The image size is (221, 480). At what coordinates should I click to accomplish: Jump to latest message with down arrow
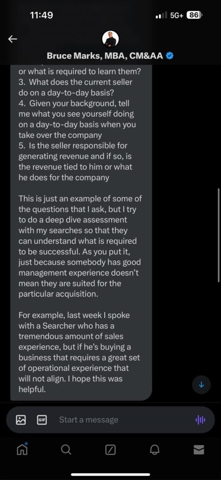coord(201,385)
